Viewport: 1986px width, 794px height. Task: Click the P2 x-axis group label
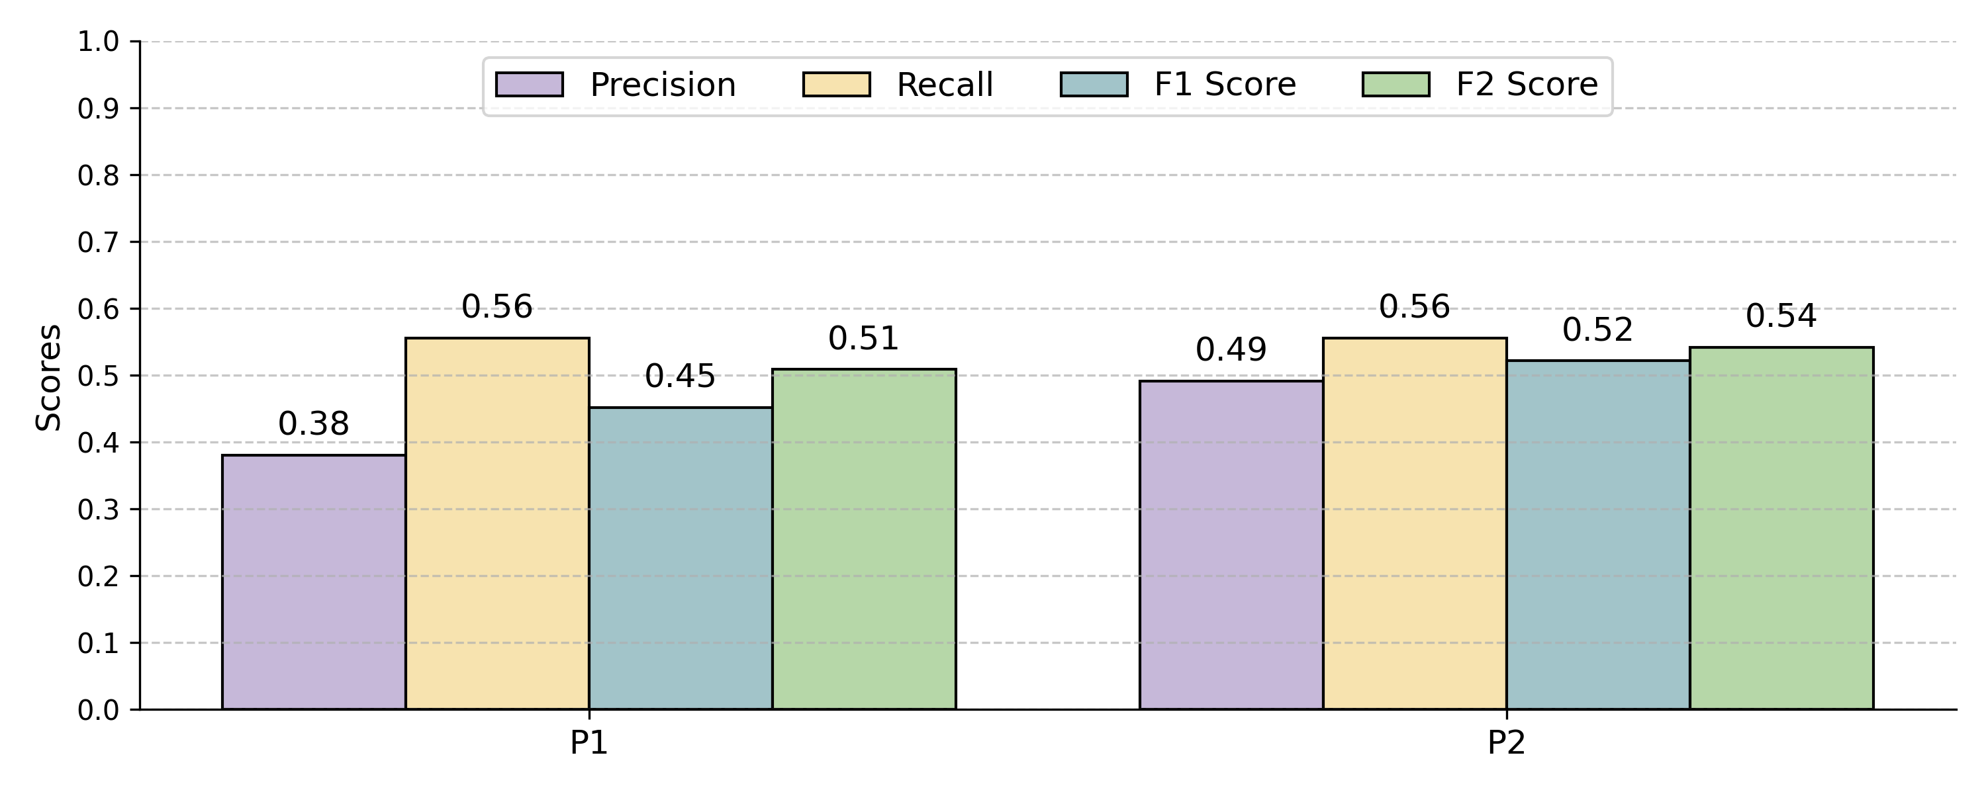tap(1505, 743)
